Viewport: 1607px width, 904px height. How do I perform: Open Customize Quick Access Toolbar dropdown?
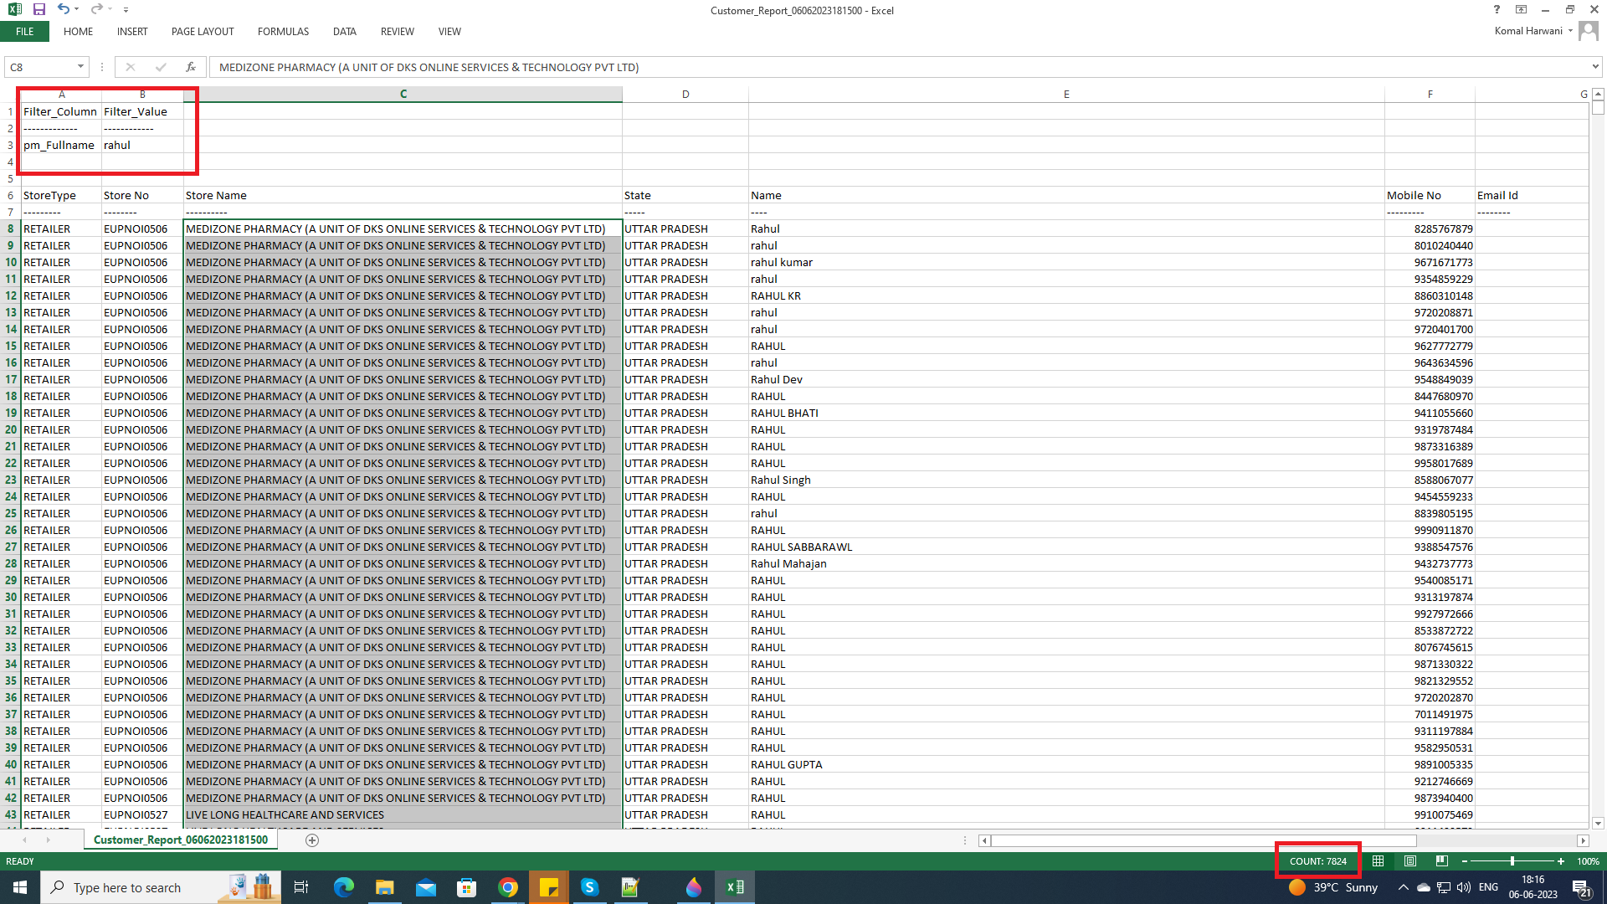[126, 10]
